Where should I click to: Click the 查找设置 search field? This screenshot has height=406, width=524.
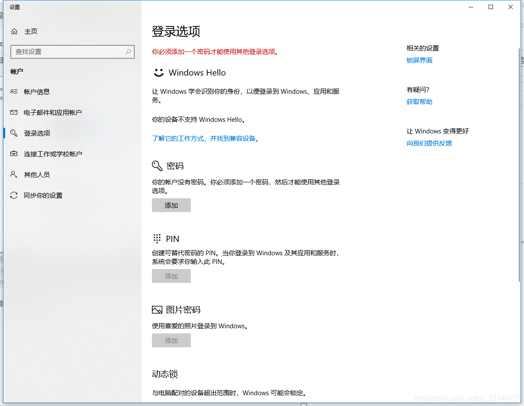coord(73,52)
